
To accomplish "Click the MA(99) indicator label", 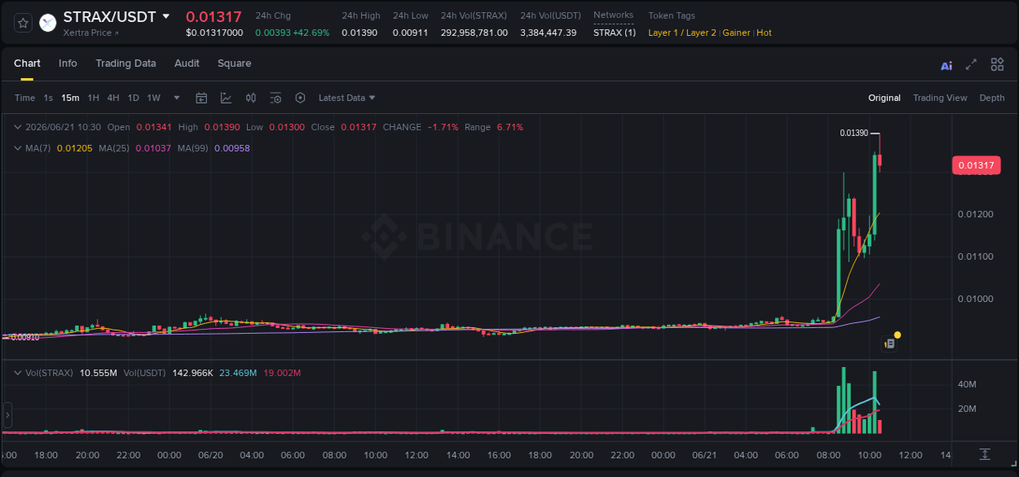I will click(x=193, y=148).
